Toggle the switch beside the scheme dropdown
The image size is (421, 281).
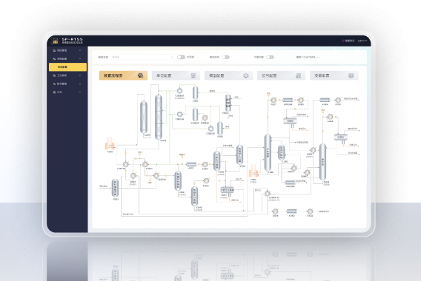[x=181, y=57]
